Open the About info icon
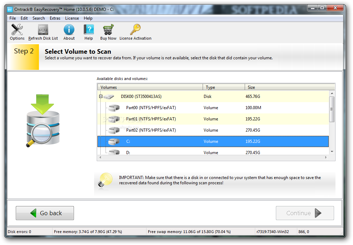The height and width of the screenshot is (245, 353). click(x=69, y=29)
